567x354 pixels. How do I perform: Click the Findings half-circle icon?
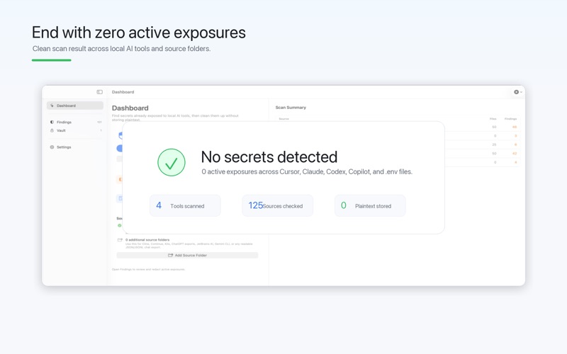[52, 122]
